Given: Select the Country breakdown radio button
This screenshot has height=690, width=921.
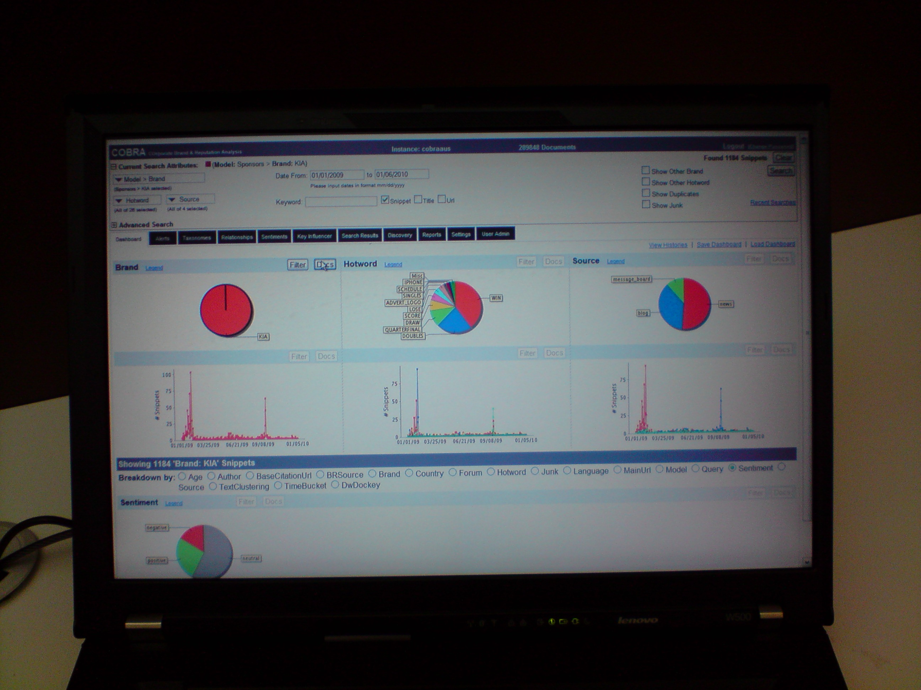Looking at the screenshot, I should 409,473.
